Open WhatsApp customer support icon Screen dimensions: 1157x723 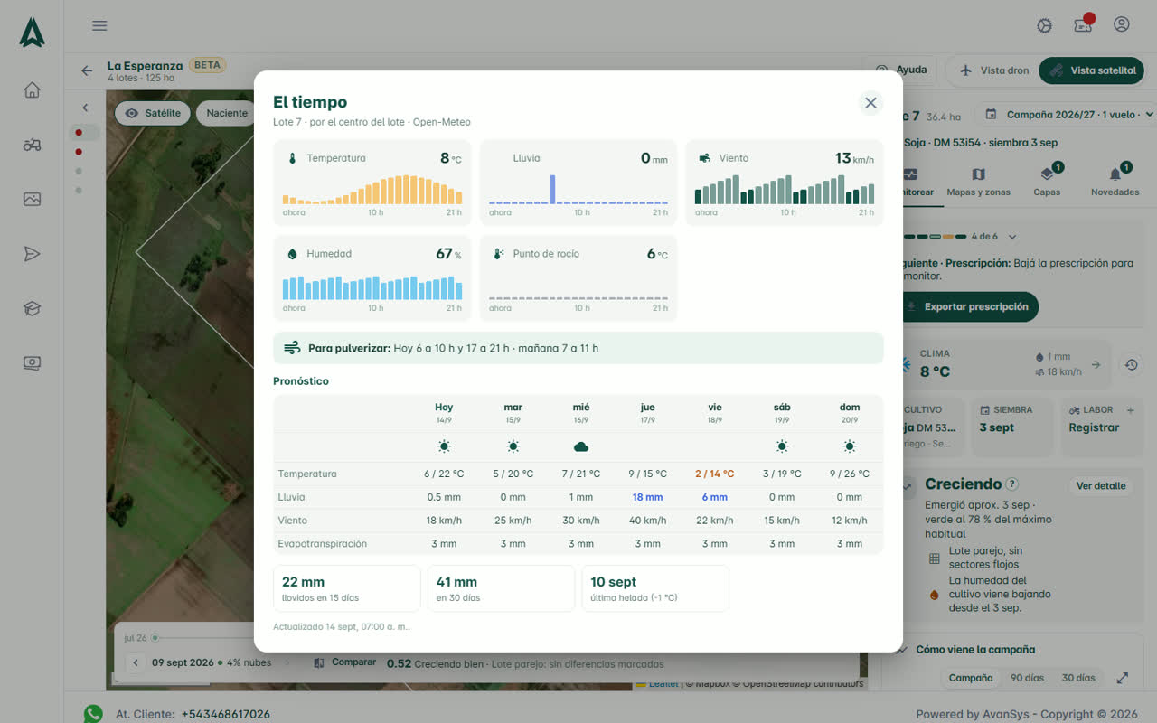tap(93, 714)
